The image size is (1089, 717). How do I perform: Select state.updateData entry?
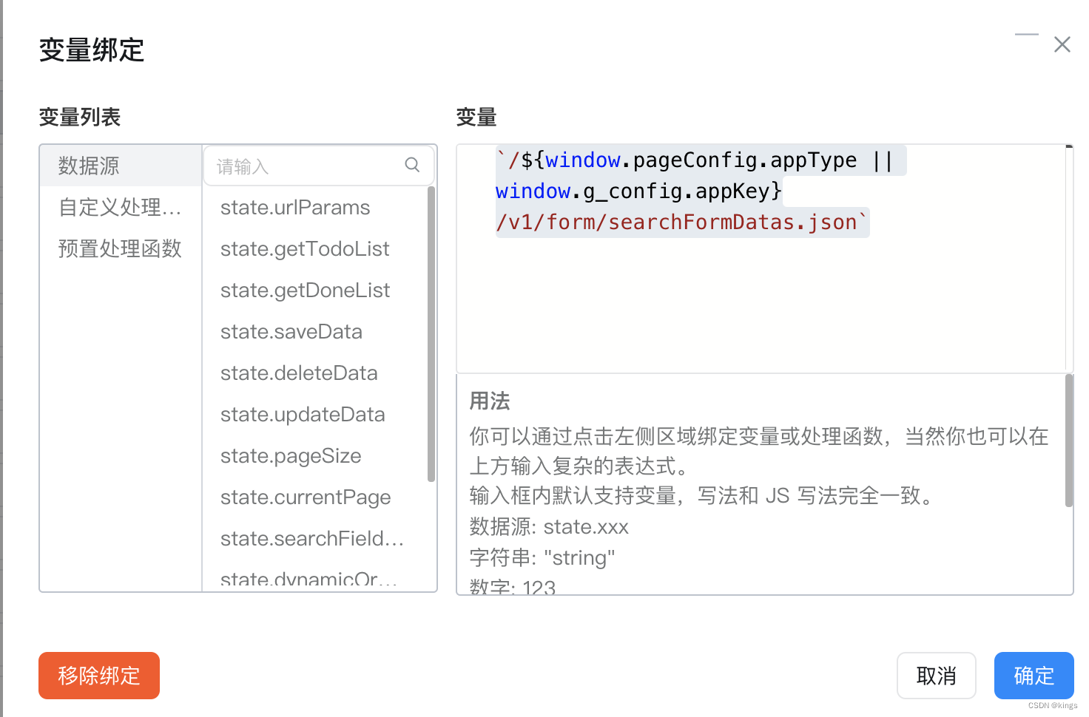303,415
